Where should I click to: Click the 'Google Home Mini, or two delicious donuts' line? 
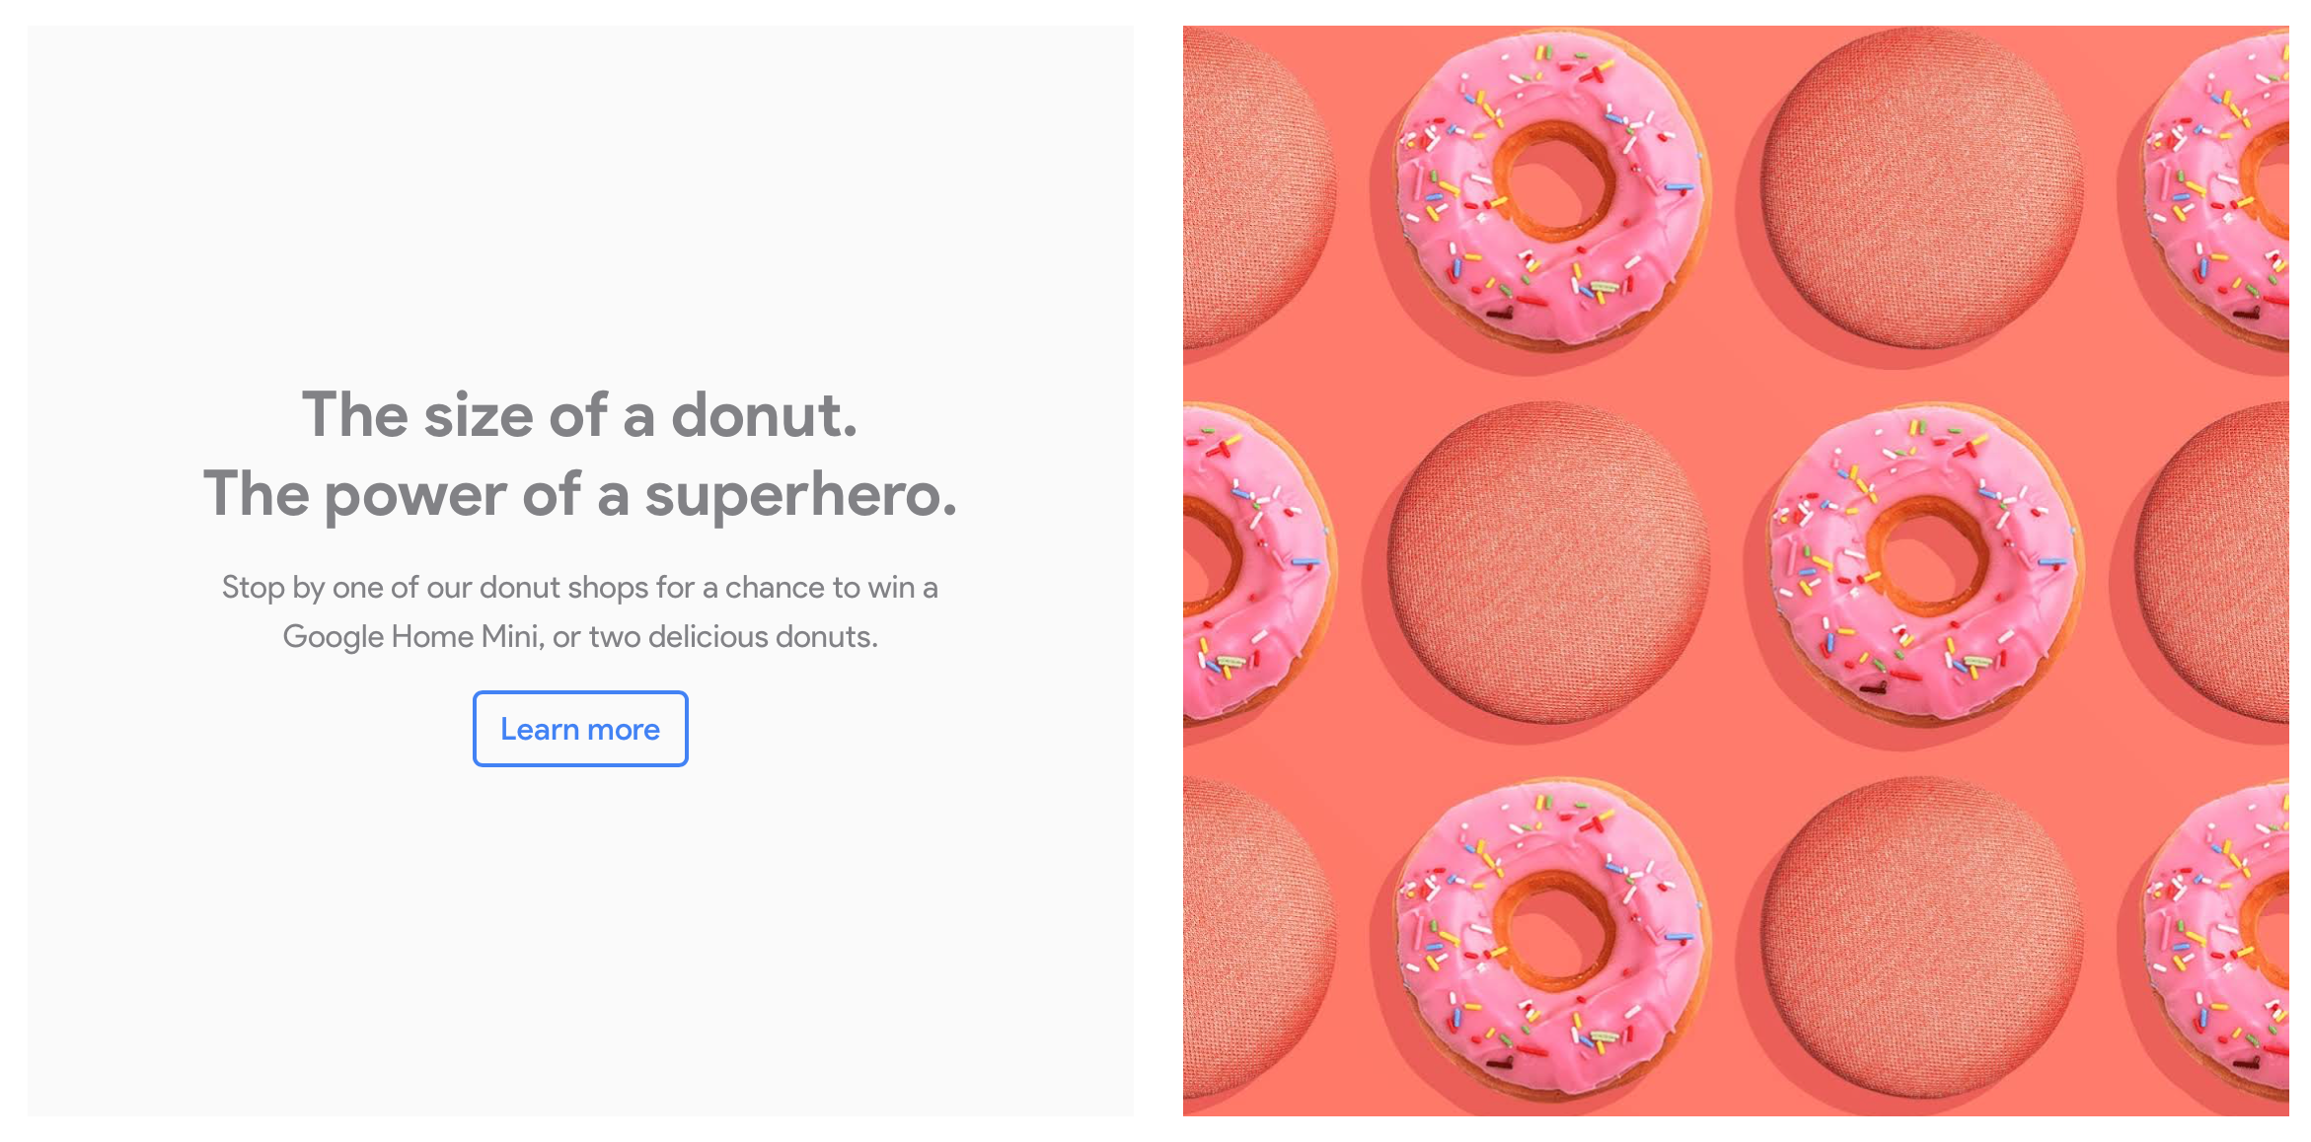pyautogui.click(x=580, y=637)
